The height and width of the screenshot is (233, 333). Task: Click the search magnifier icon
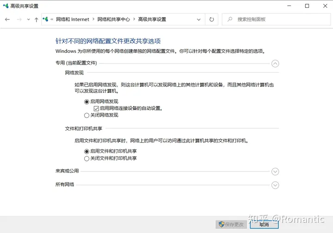[230, 19]
